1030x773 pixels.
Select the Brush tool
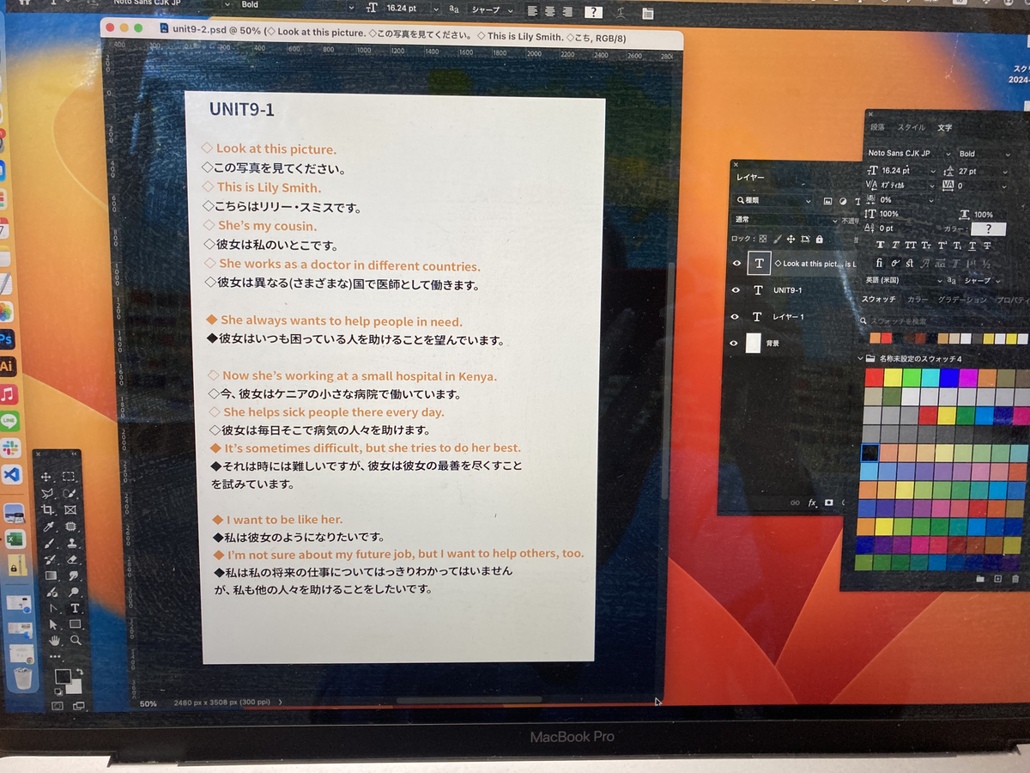(48, 544)
